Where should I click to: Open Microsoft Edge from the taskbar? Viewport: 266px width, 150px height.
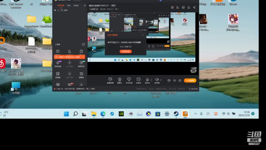tap(103, 114)
